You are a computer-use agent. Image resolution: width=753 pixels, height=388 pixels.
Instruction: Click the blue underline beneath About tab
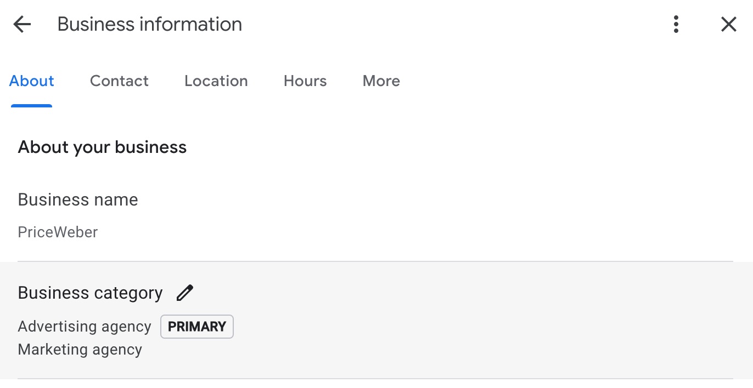(32, 106)
